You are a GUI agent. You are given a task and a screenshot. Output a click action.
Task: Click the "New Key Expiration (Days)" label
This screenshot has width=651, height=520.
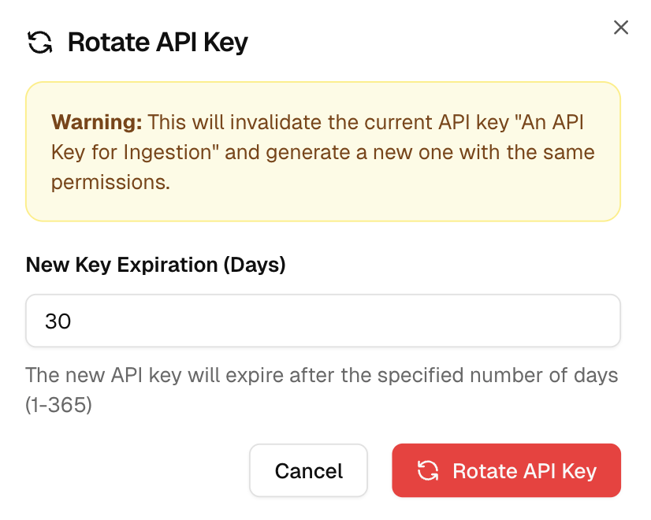[x=156, y=265]
